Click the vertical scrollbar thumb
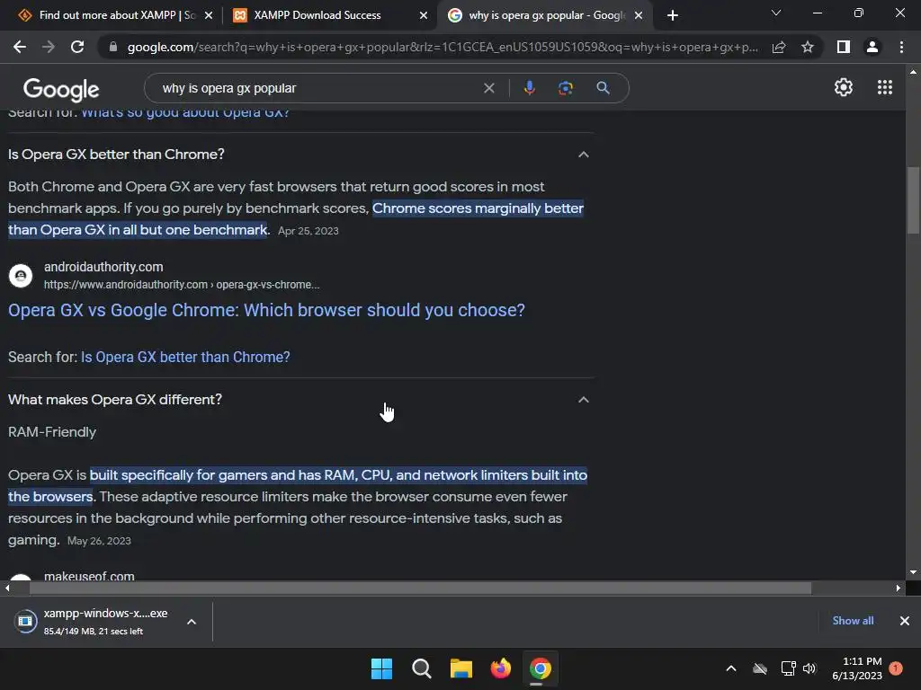921x690 pixels. [x=913, y=200]
